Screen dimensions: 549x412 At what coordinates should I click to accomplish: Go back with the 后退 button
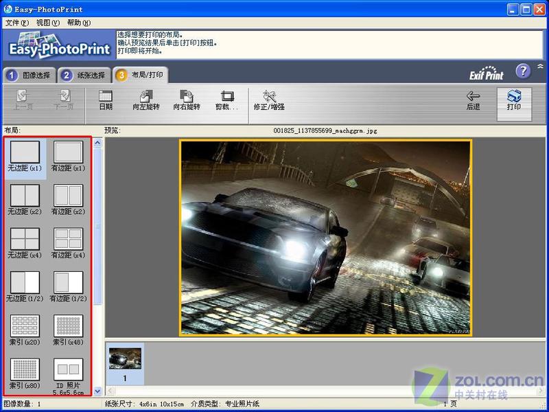[473, 100]
